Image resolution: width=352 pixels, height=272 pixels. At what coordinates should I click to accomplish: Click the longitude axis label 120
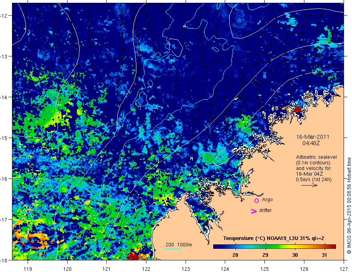tap(67, 269)
